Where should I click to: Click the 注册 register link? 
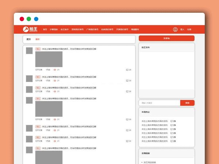point(189,30)
